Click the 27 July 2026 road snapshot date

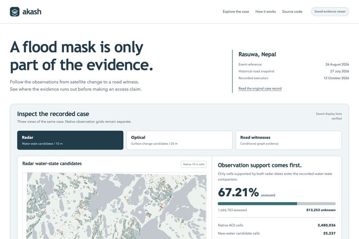click(x=339, y=71)
